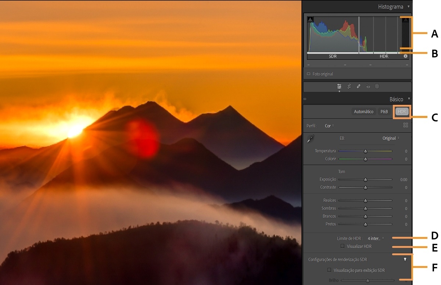Click the White Balance eyedropper
Image resolution: width=441 pixels, height=285 pixels.
coord(311,138)
